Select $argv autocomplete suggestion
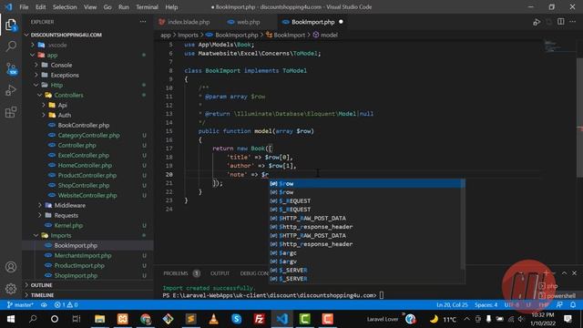583x328 pixels. (x=366, y=261)
